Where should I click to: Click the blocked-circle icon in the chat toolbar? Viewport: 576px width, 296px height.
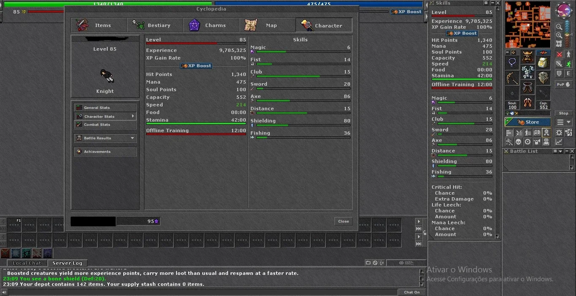tap(375, 263)
